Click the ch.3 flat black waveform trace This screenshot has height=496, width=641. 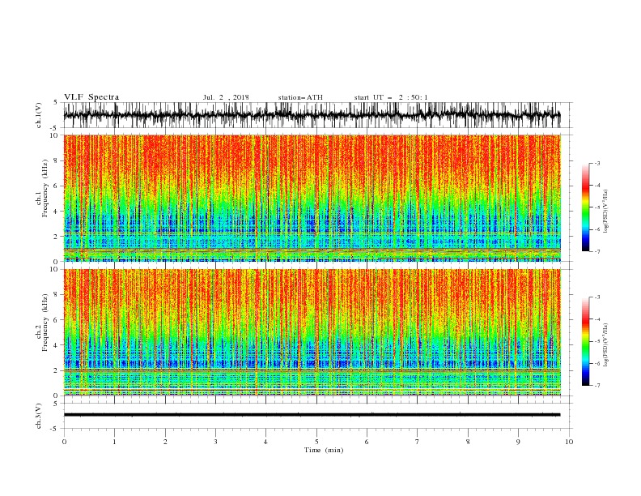(312, 415)
